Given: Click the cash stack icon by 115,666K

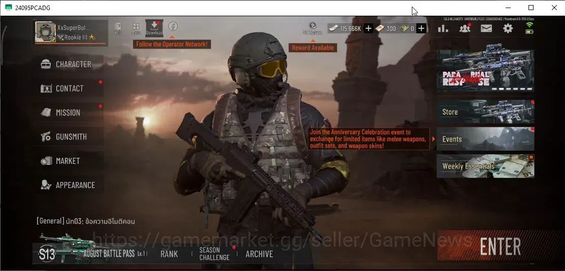Looking at the screenshot, I should [x=333, y=28].
